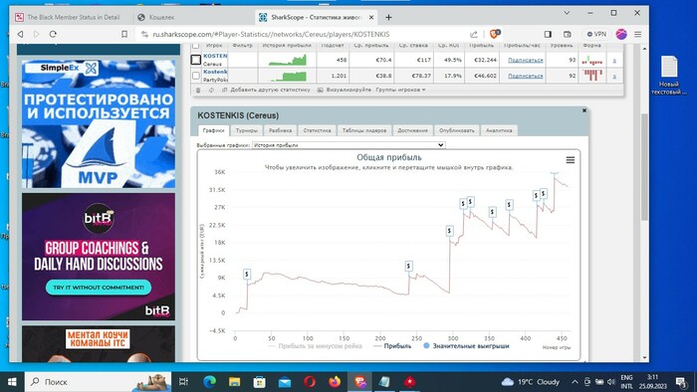This screenshot has height=392, width=697.
Task: Switch to Аналитика tab
Action: [x=499, y=130]
